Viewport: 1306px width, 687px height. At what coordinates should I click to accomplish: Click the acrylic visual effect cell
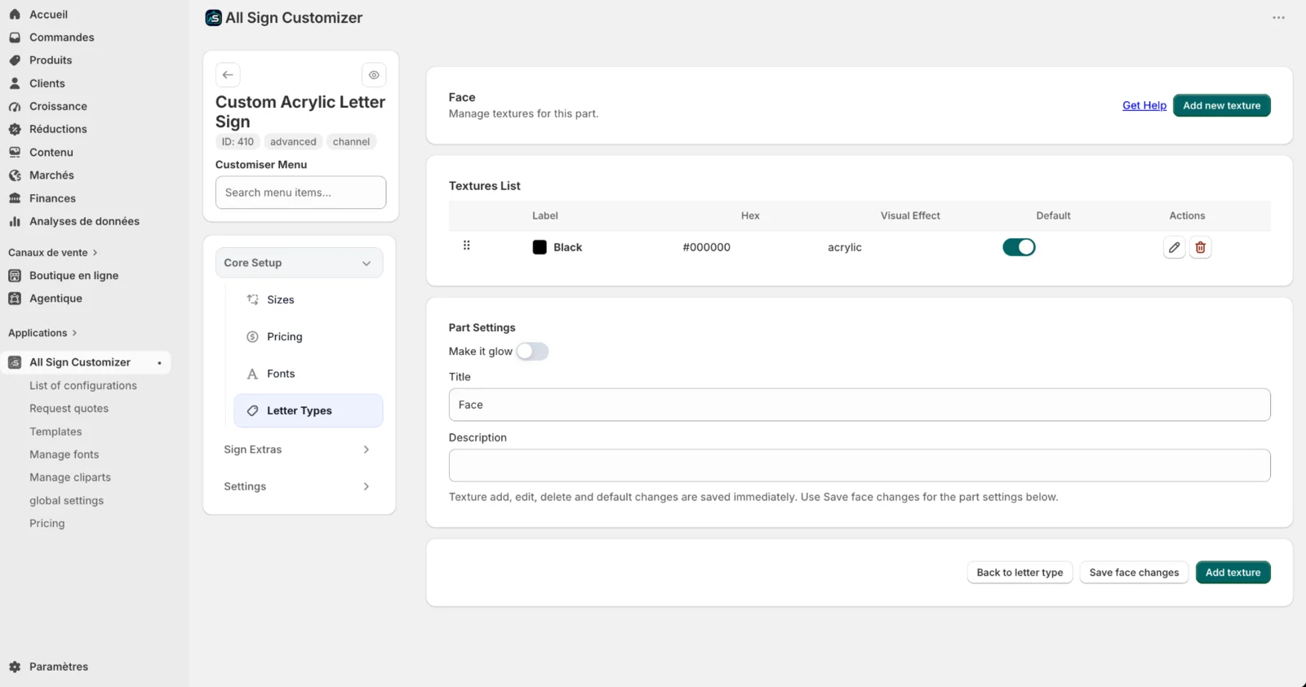(x=845, y=247)
